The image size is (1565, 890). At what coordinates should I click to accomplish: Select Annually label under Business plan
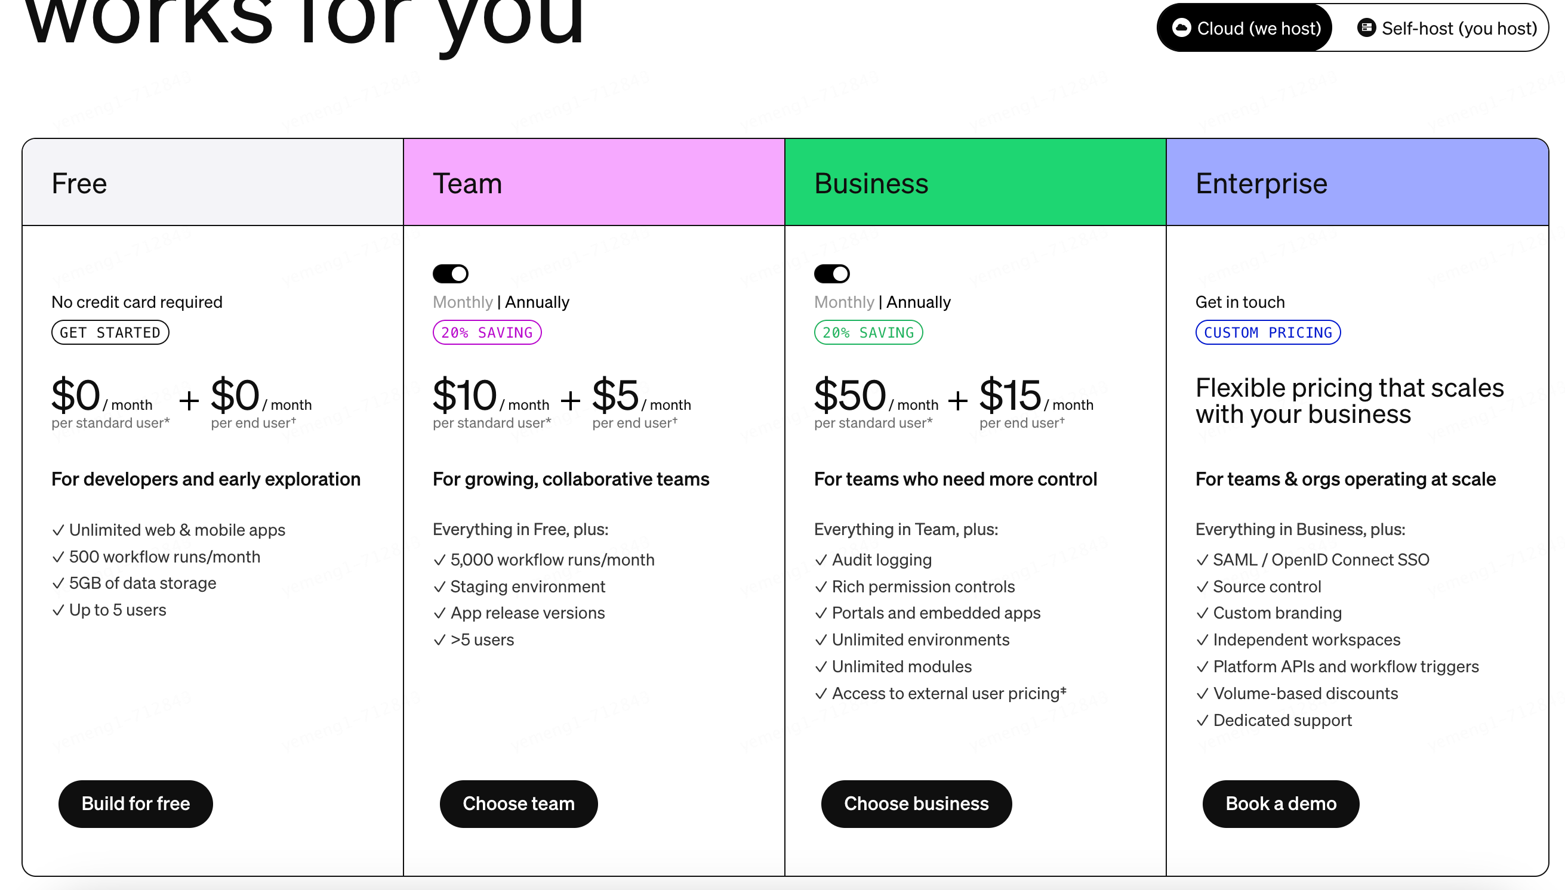pyautogui.click(x=918, y=302)
